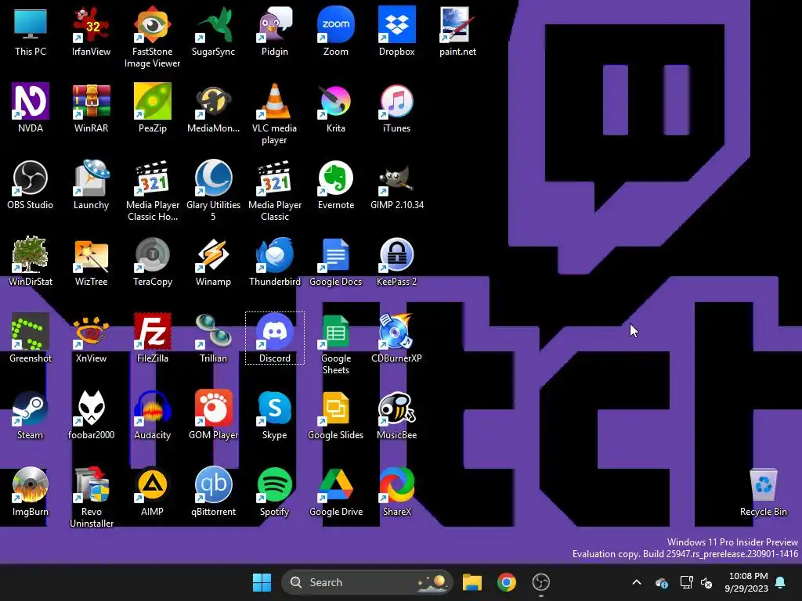Open the clock and date flyout
The height and width of the screenshot is (601, 802).
(746, 582)
